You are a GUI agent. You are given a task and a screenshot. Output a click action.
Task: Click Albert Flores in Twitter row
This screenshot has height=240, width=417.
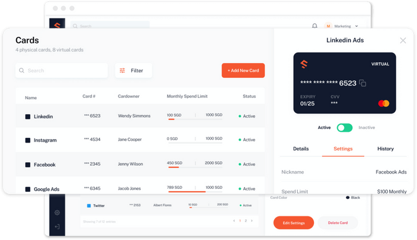coord(163,206)
